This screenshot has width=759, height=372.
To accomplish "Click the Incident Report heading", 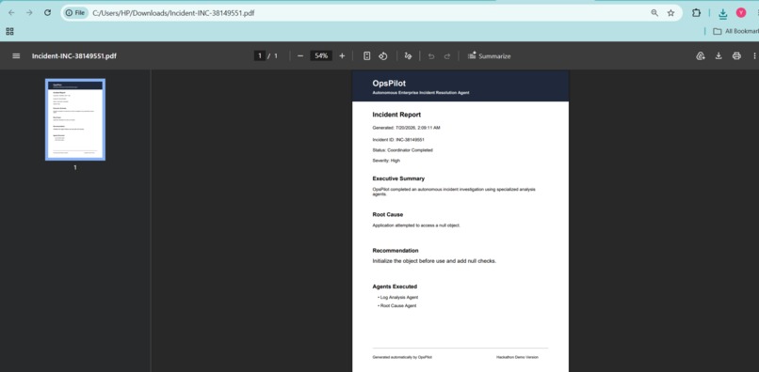I will coord(396,115).
